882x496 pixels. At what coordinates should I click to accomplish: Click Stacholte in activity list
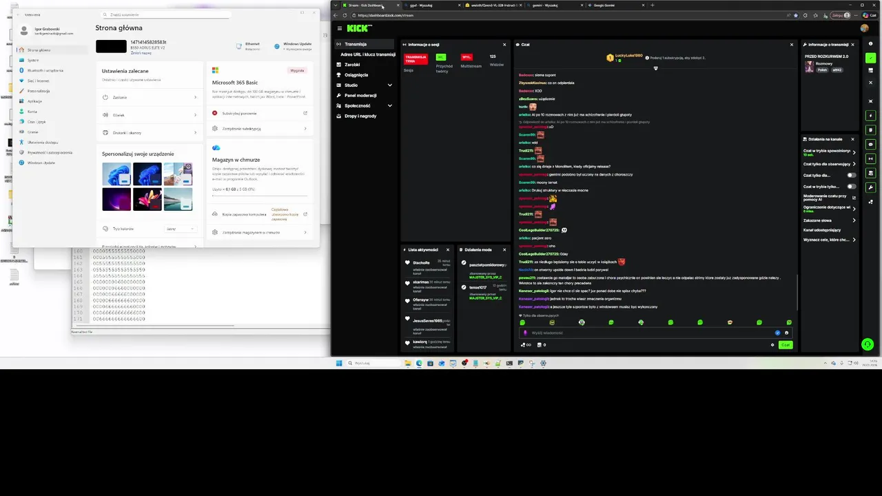coord(421,263)
